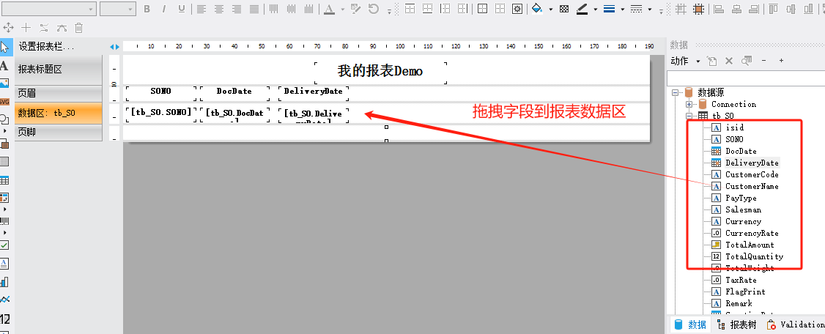Center-align the text horizontally
825x334 pixels.
(219, 8)
